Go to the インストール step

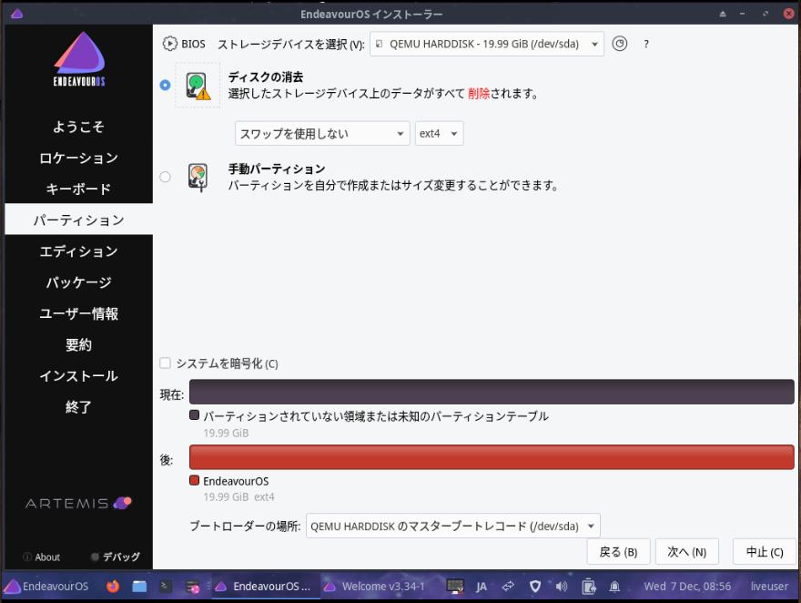point(78,375)
